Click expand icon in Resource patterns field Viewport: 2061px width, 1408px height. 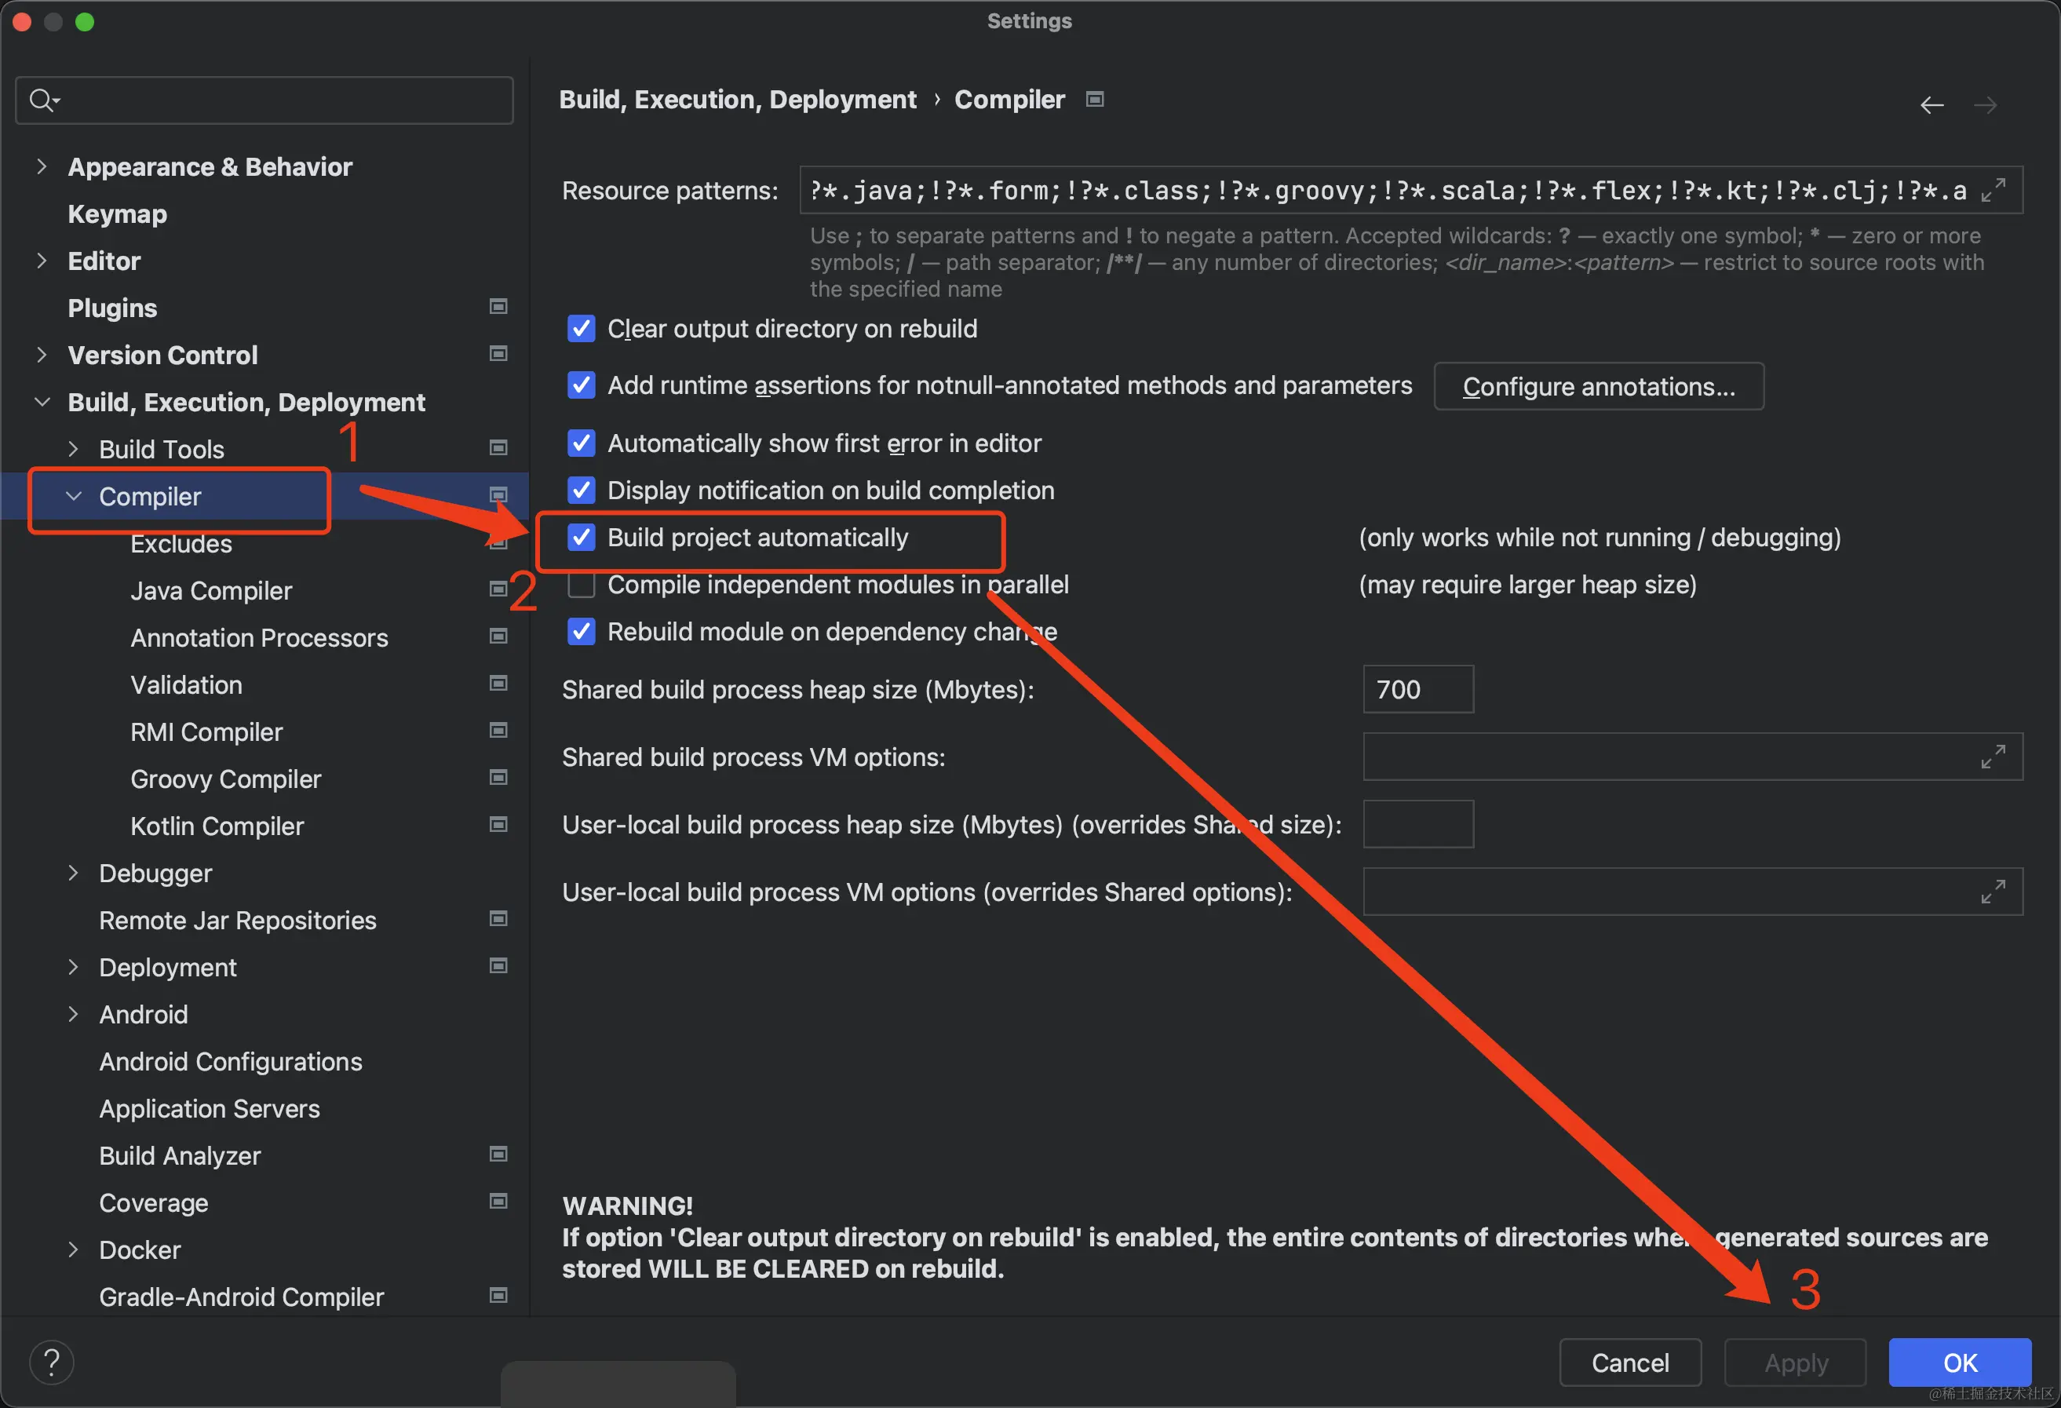pos(1994,190)
